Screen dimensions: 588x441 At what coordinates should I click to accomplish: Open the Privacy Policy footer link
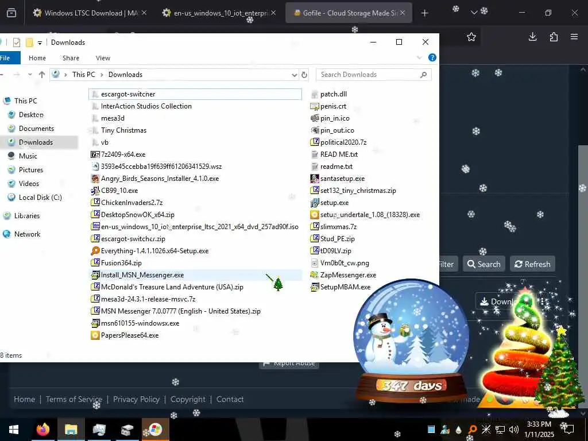136,399
